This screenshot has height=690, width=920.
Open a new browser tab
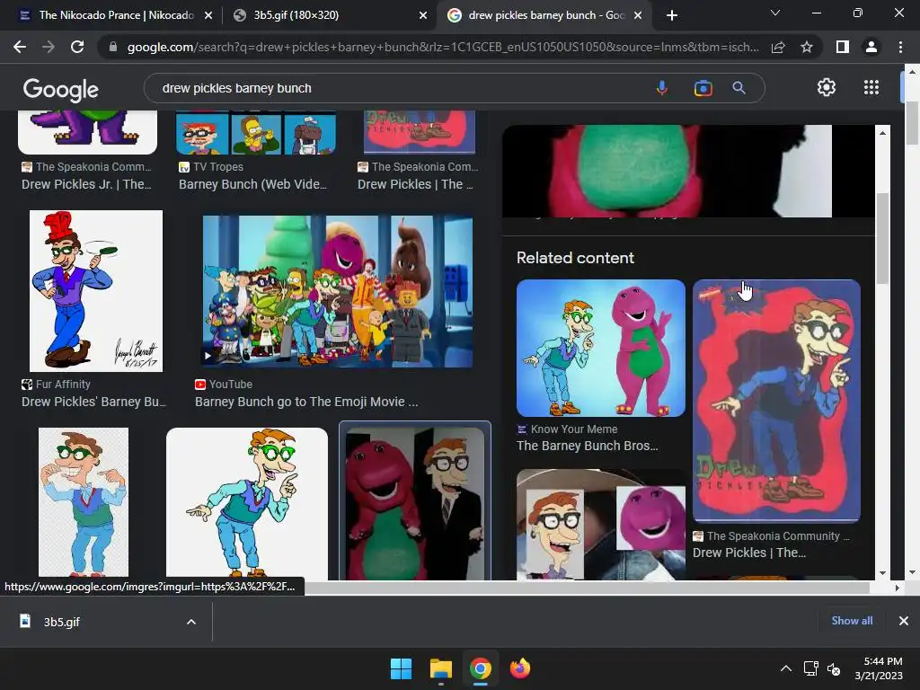(x=672, y=15)
